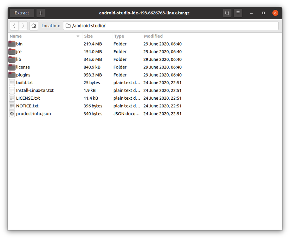
Task: Select the build.txt file icon
Action: [12, 83]
